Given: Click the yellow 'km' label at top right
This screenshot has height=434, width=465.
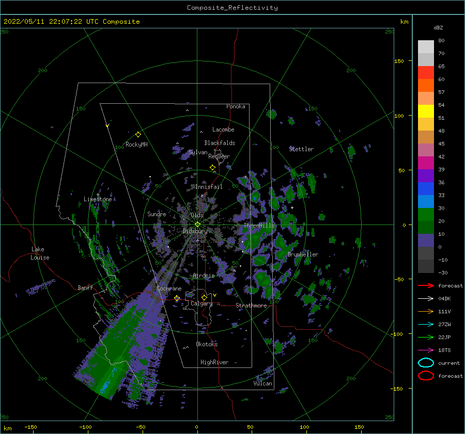Looking at the screenshot, I should point(404,22).
